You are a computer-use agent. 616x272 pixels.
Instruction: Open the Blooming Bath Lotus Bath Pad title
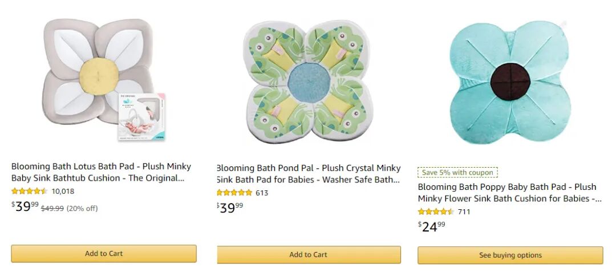[x=102, y=172]
